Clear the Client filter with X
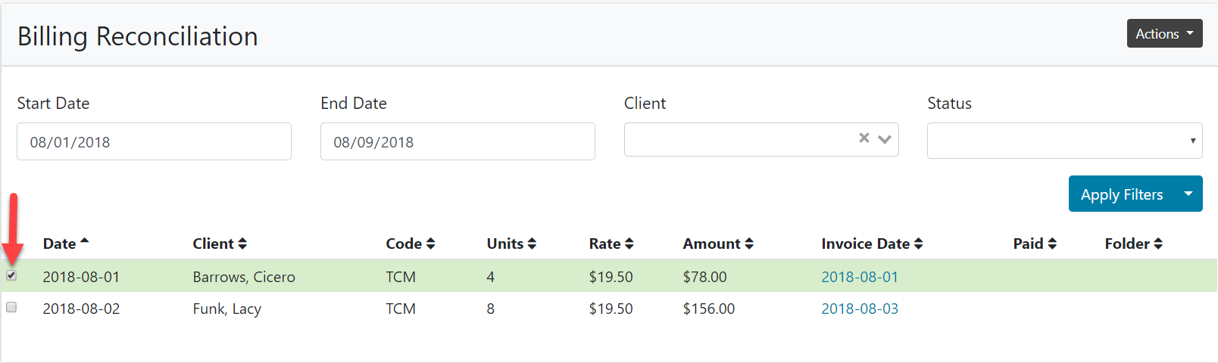The image size is (1218, 363). tap(864, 138)
